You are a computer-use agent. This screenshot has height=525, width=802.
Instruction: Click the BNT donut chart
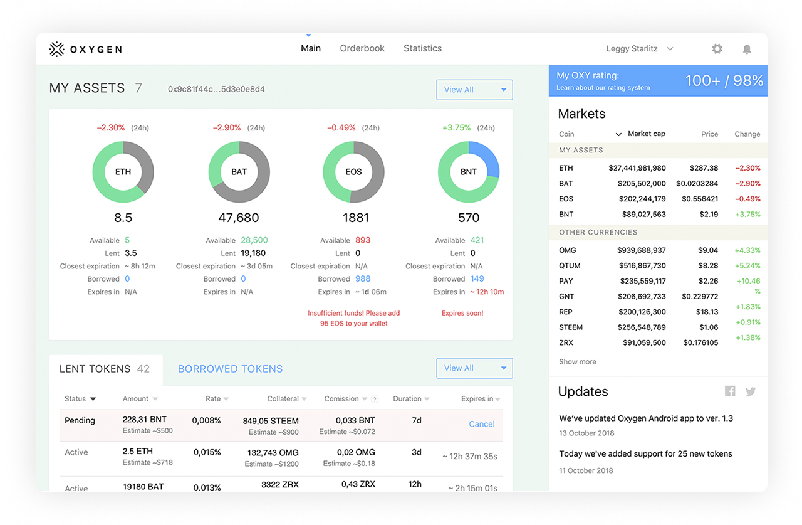[469, 172]
